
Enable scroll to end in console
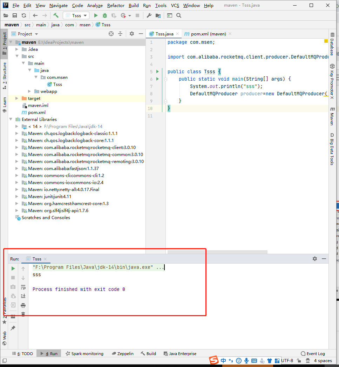23,295
